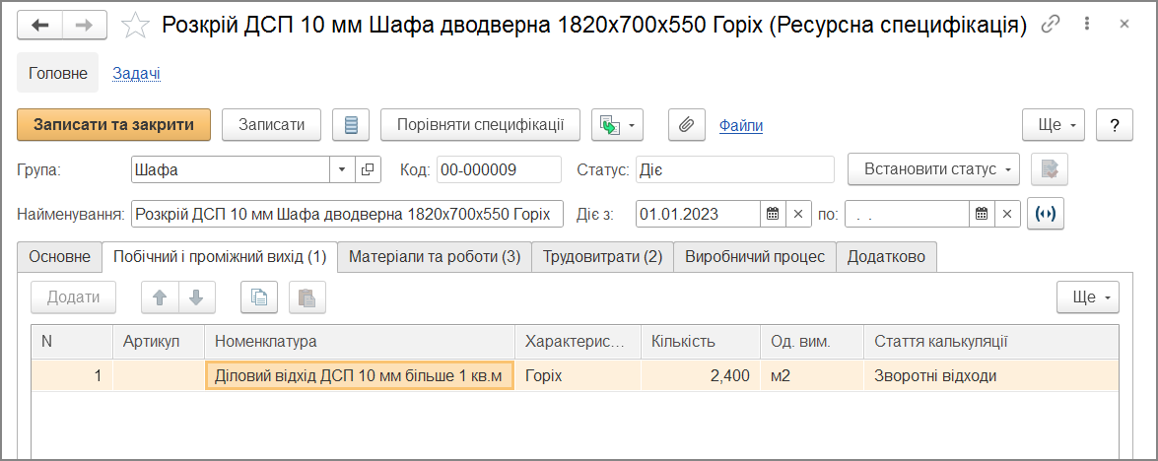
Task: Expand the Група dropdown list
Action: tap(342, 169)
